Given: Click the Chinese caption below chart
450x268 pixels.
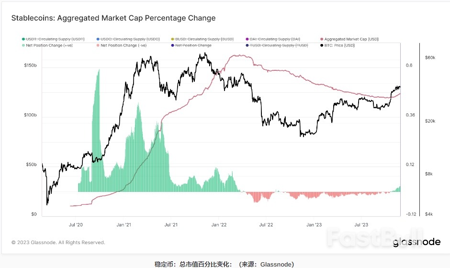Looking at the screenshot, I should click(x=224, y=264).
